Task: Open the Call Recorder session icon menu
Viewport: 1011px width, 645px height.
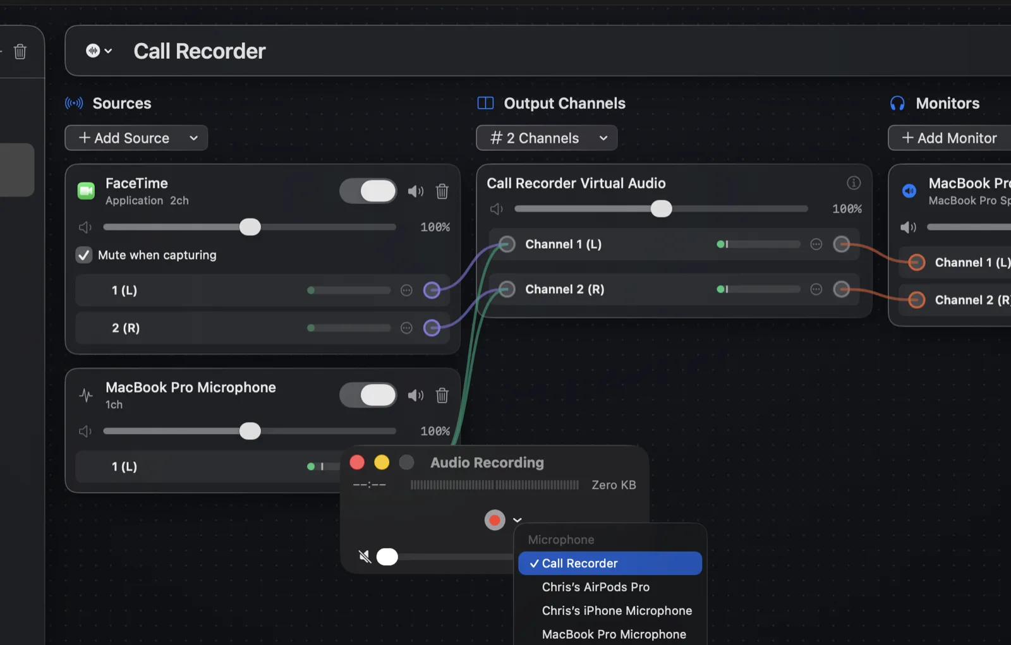Action: coord(99,51)
